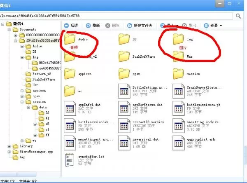Click the 删除 delete button
247x183 pixels.
(112, 26)
